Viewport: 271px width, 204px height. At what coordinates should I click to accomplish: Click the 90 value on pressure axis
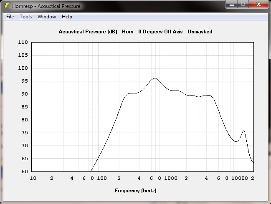click(x=25, y=94)
